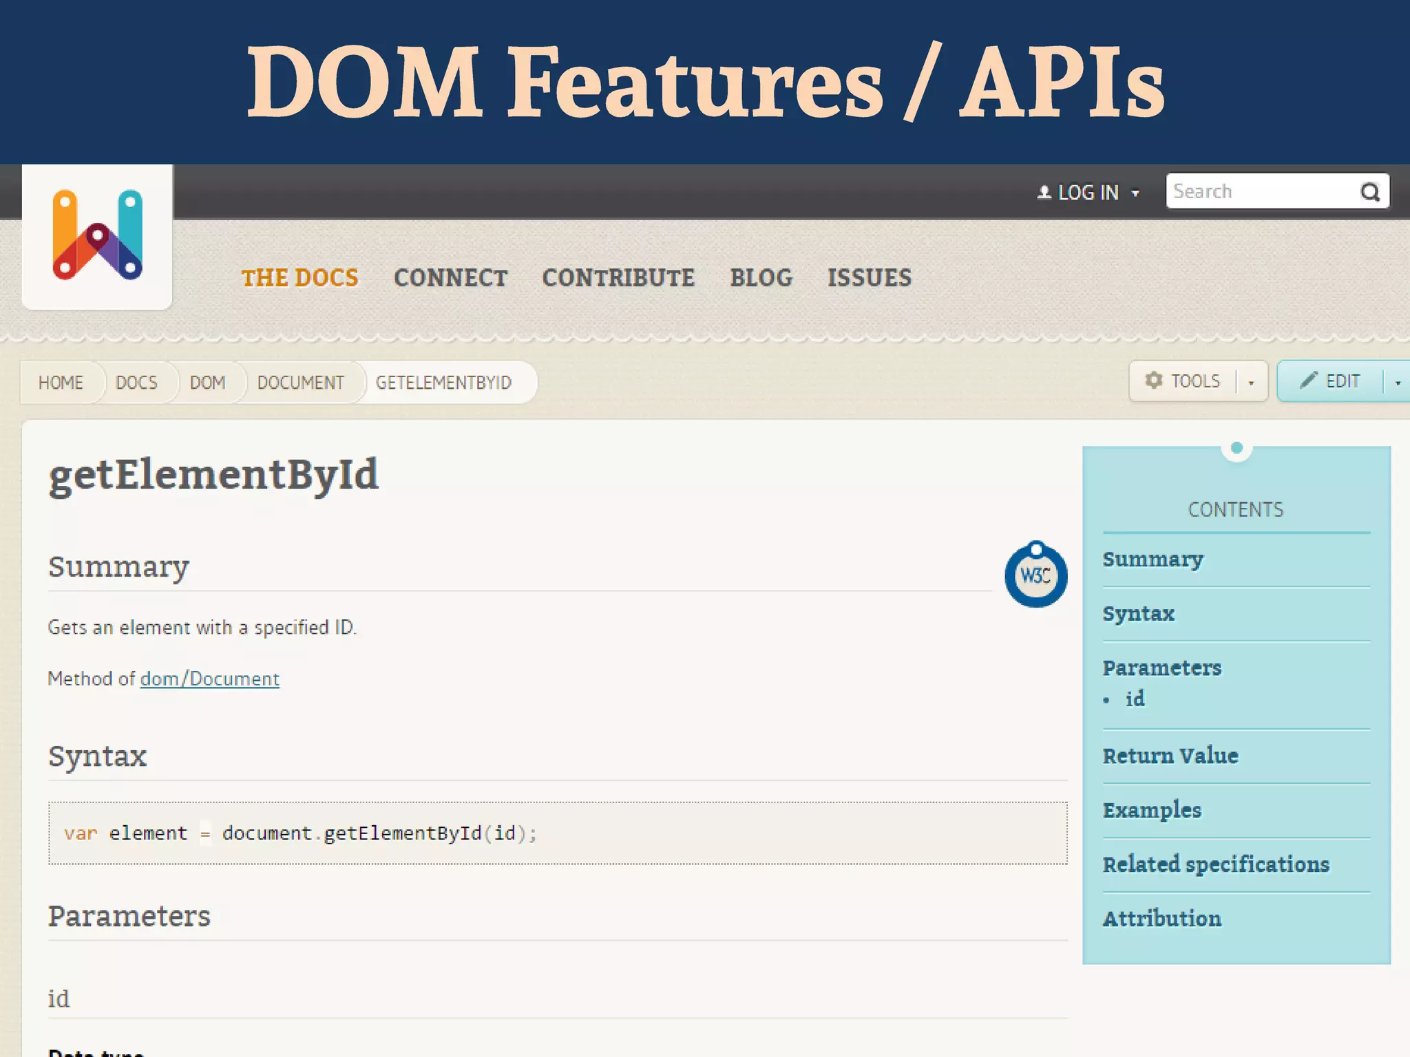Screen dimensions: 1410x1057
Task: Jump to Related specifications section
Action: coord(1215,864)
